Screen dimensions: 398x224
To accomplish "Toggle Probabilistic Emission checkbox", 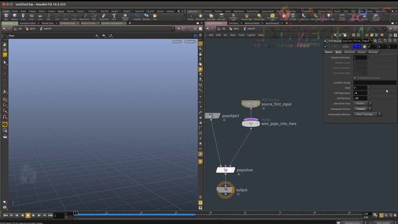I will (x=355, y=78).
